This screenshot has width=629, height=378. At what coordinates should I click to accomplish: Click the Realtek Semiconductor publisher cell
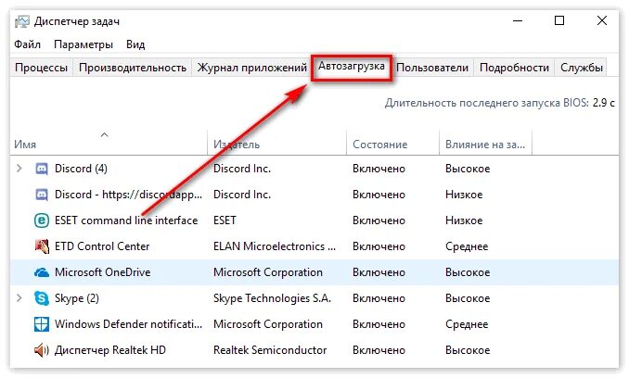(x=270, y=350)
